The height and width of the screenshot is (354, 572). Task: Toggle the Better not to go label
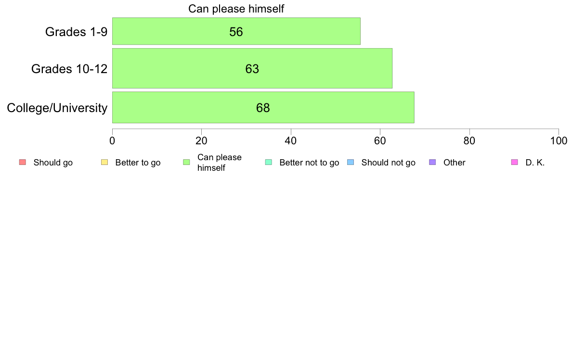(x=309, y=163)
